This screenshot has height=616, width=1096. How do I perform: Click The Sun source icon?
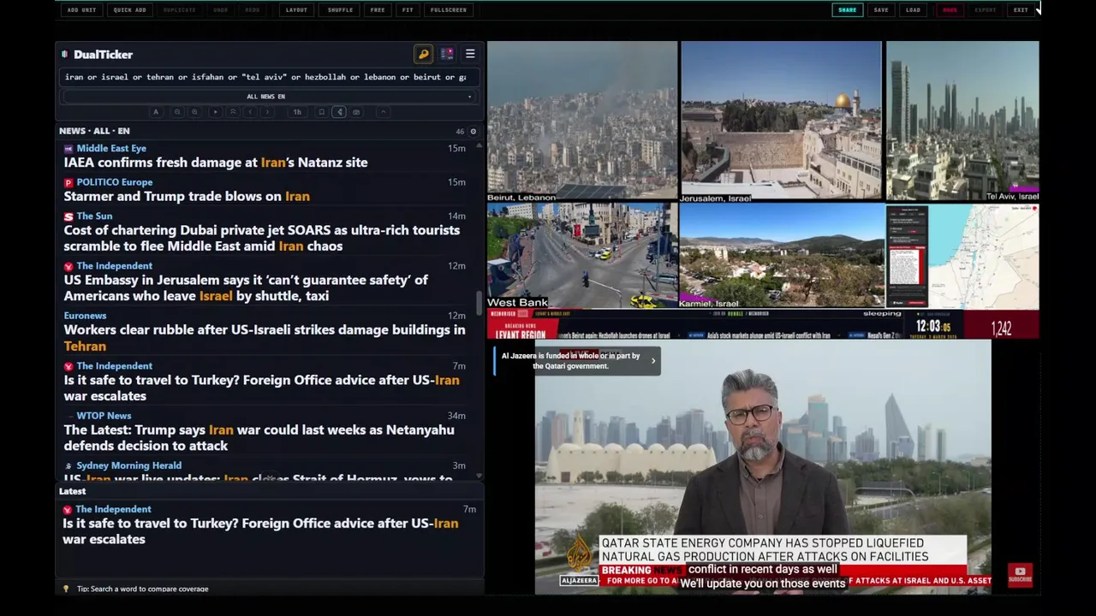68,216
